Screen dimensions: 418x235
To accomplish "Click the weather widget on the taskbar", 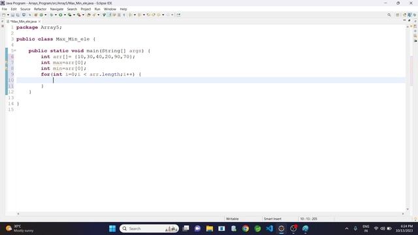I will pyautogui.click(x=20, y=228).
